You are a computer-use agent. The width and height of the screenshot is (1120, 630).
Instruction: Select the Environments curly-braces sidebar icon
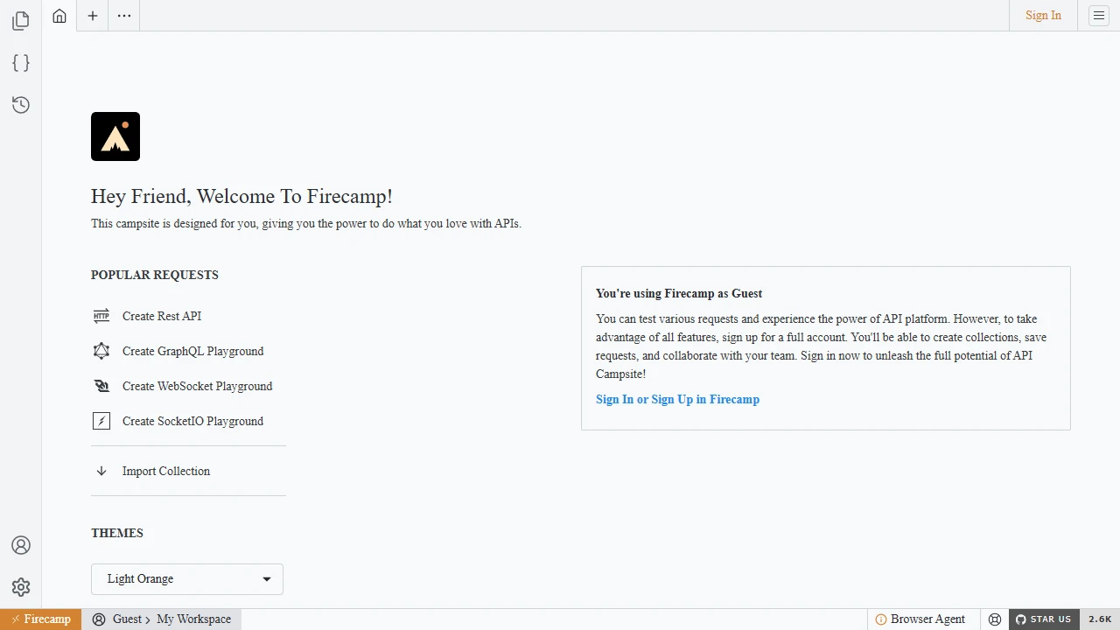pos(20,62)
